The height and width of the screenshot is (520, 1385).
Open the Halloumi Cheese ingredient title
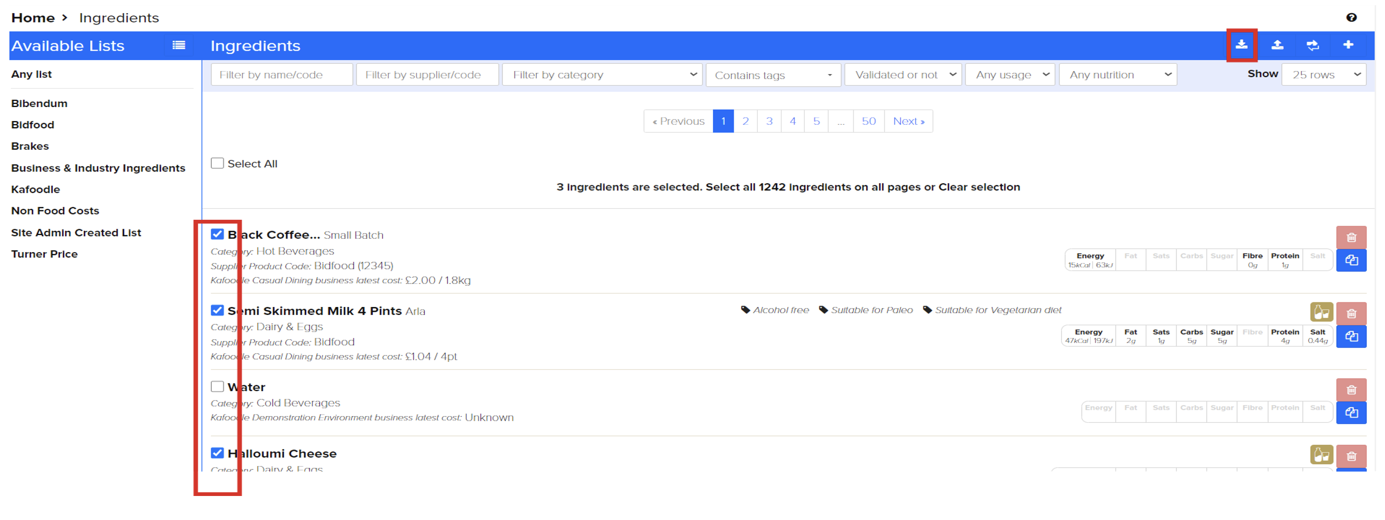(x=282, y=454)
